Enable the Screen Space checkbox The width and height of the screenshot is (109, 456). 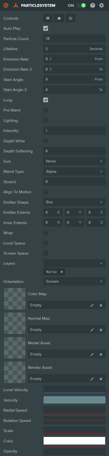(x=46, y=253)
